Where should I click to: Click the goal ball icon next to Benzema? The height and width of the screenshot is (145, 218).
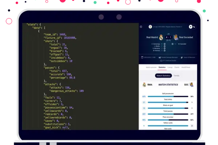(x=165, y=49)
